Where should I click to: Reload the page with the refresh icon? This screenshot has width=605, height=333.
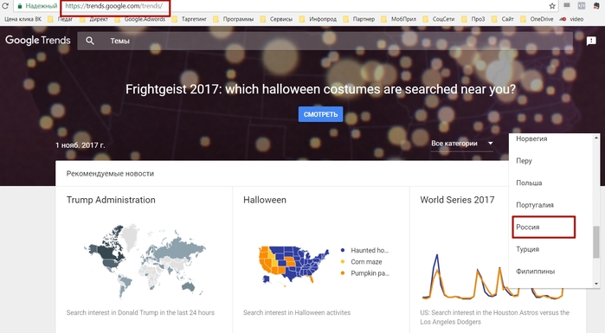pyautogui.click(x=5, y=6)
